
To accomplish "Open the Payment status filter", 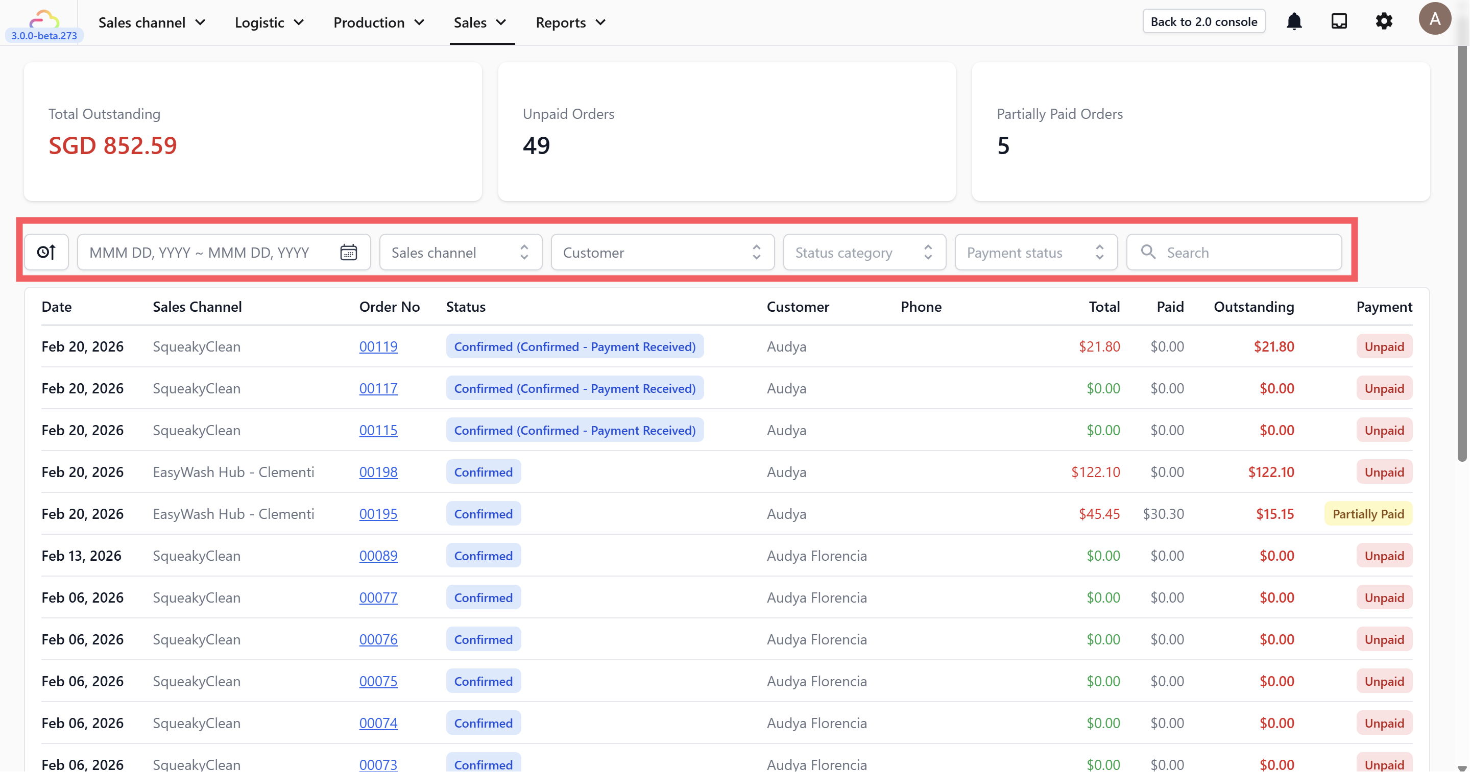I will click(1035, 252).
